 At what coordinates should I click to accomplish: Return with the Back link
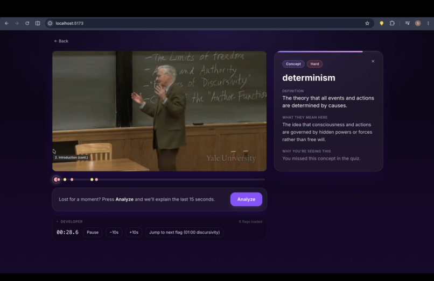(61, 41)
